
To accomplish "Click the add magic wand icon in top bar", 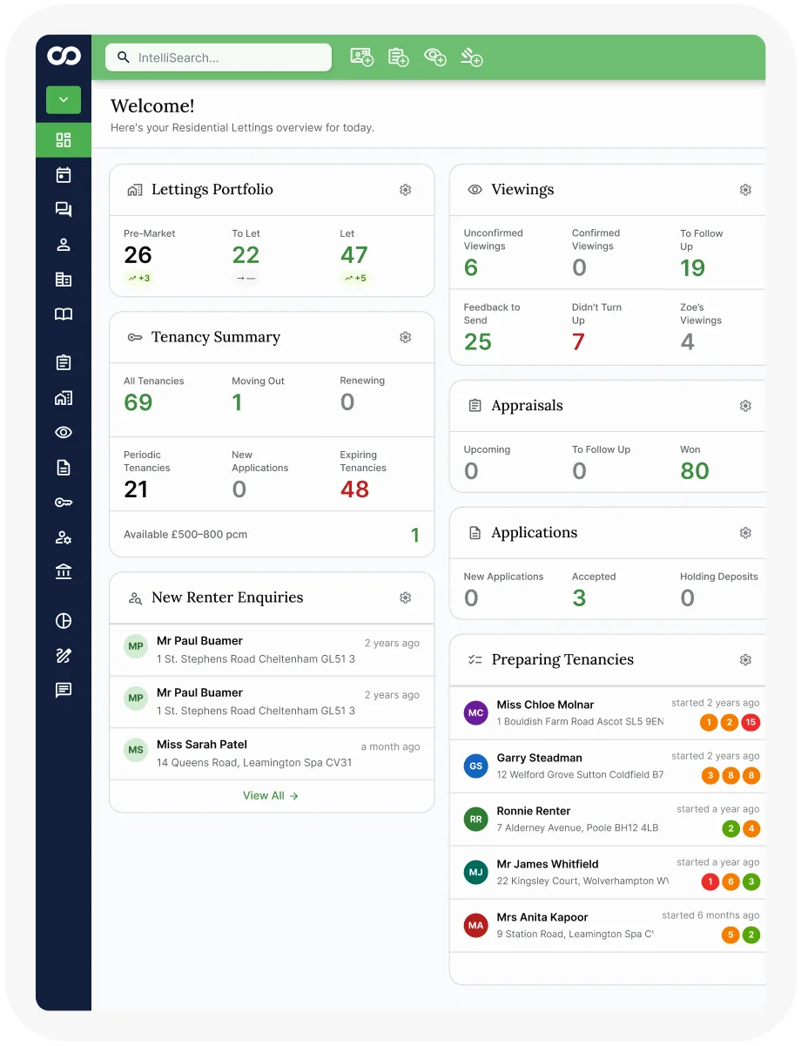I will click(472, 57).
